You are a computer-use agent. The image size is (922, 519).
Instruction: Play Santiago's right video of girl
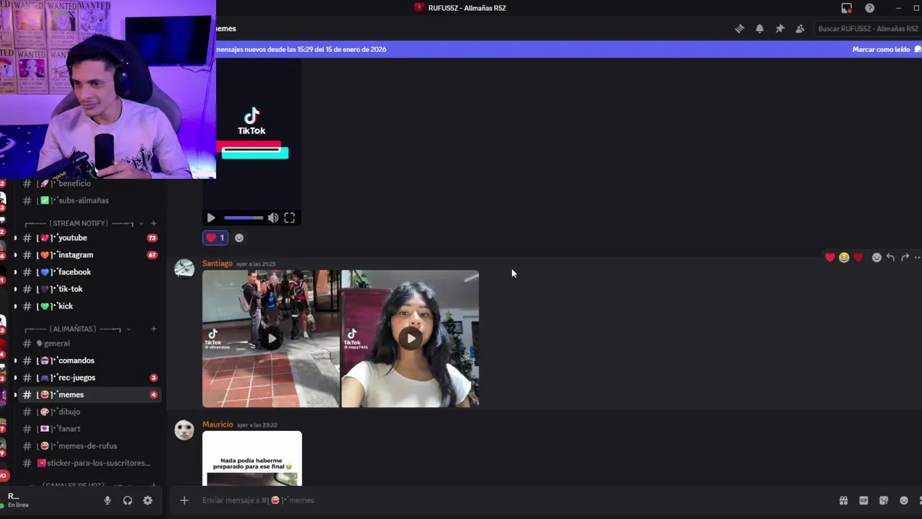point(411,339)
